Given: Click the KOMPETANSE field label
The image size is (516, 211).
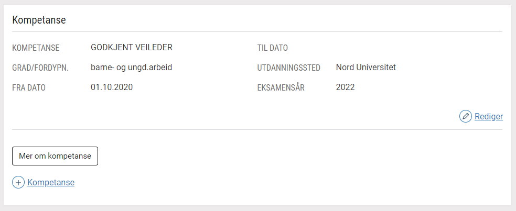Looking at the screenshot, I should pos(36,48).
